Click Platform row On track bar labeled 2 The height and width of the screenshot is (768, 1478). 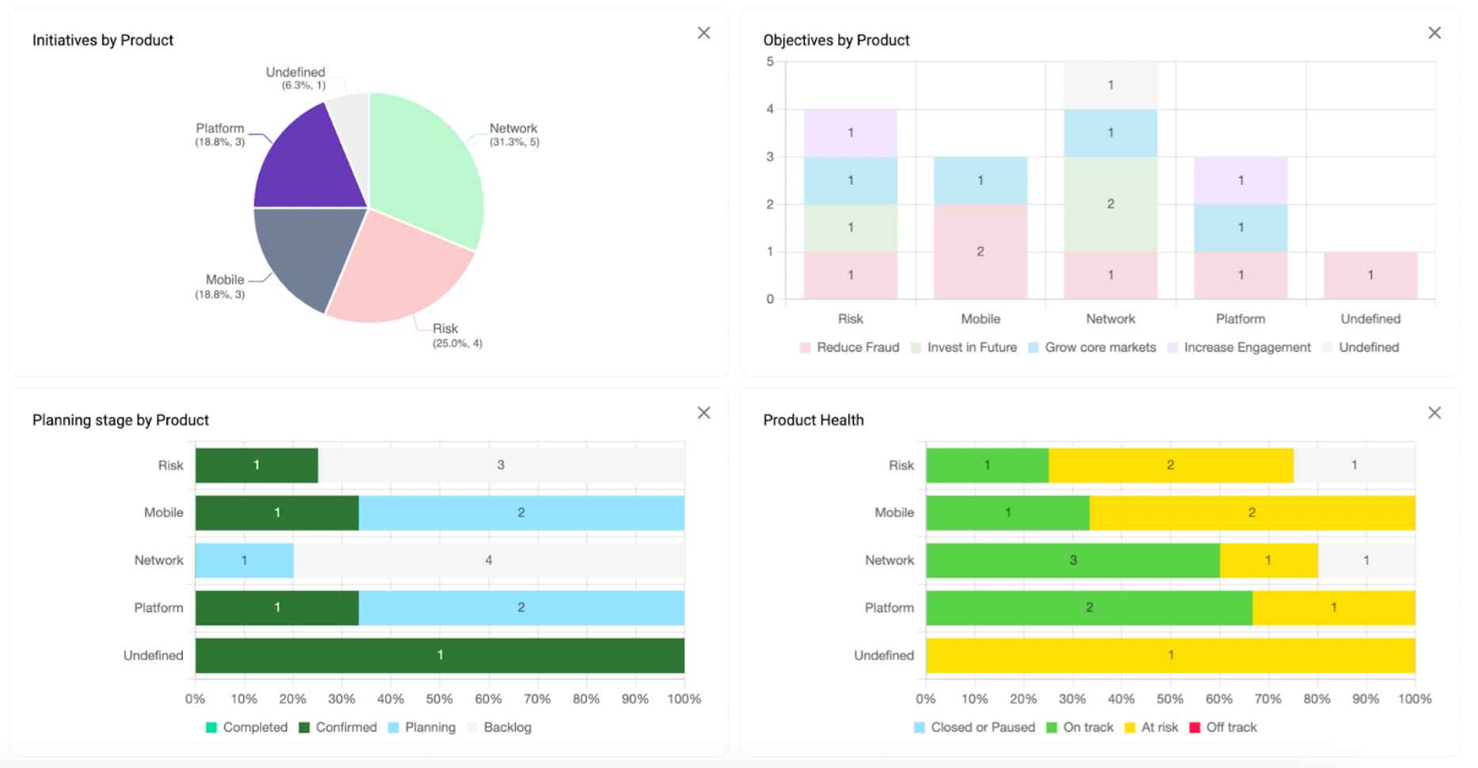pos(1089,608)
